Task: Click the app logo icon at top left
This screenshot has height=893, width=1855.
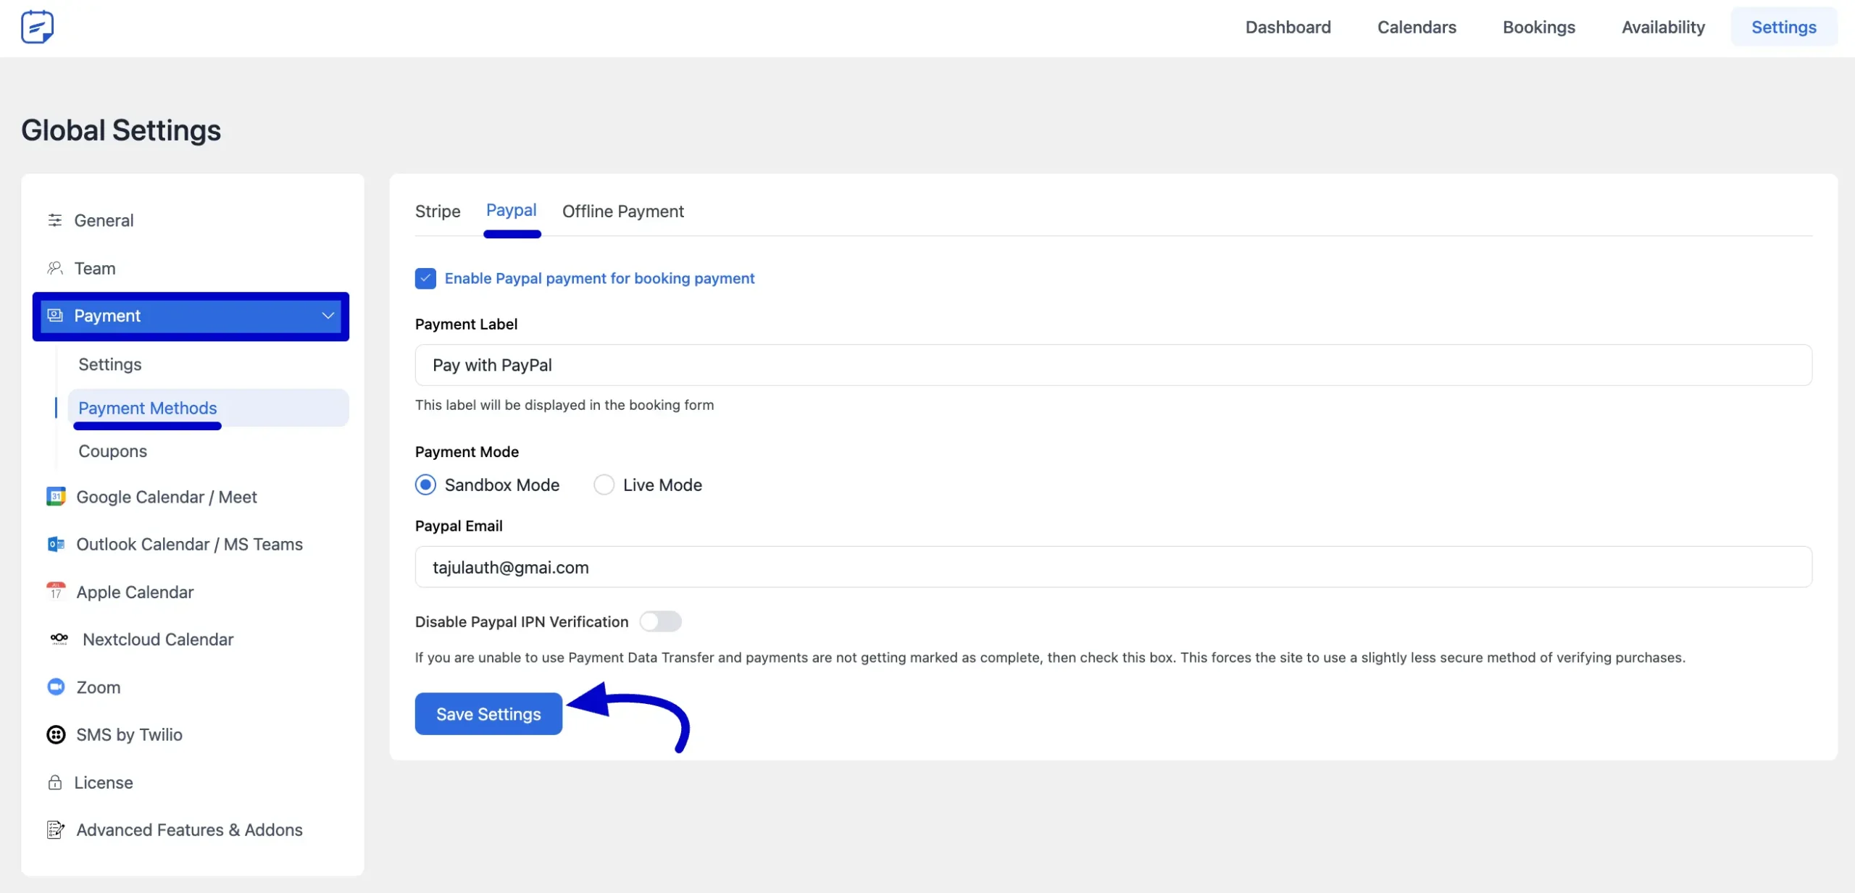Action: click(x=37, y=28)
